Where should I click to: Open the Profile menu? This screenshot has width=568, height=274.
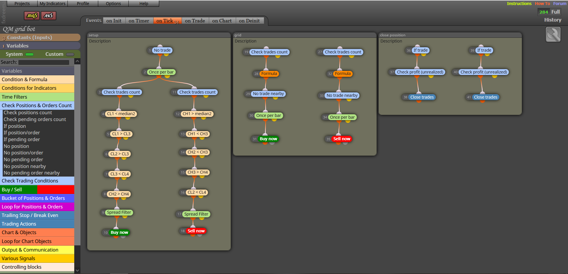coord(83,4)
